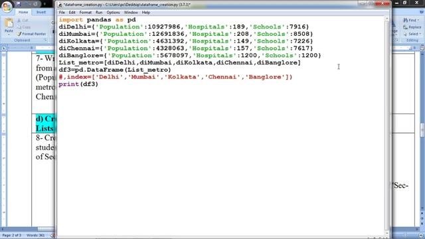This screenshot has height=239, width=425.
Task: Switch to the Home tab in Word
Action: tap(23, 12)
